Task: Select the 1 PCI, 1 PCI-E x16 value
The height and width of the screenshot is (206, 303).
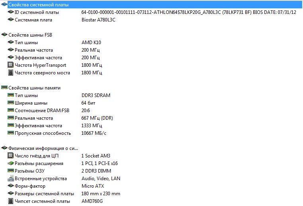Action: click(100, 163)
